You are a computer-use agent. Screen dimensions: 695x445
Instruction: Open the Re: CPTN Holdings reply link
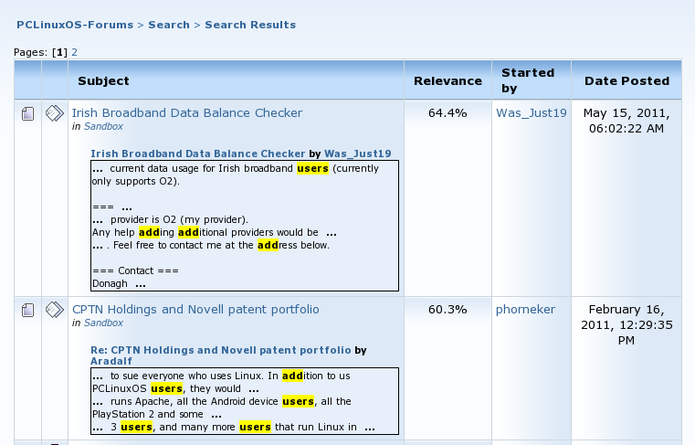[220, 350]
